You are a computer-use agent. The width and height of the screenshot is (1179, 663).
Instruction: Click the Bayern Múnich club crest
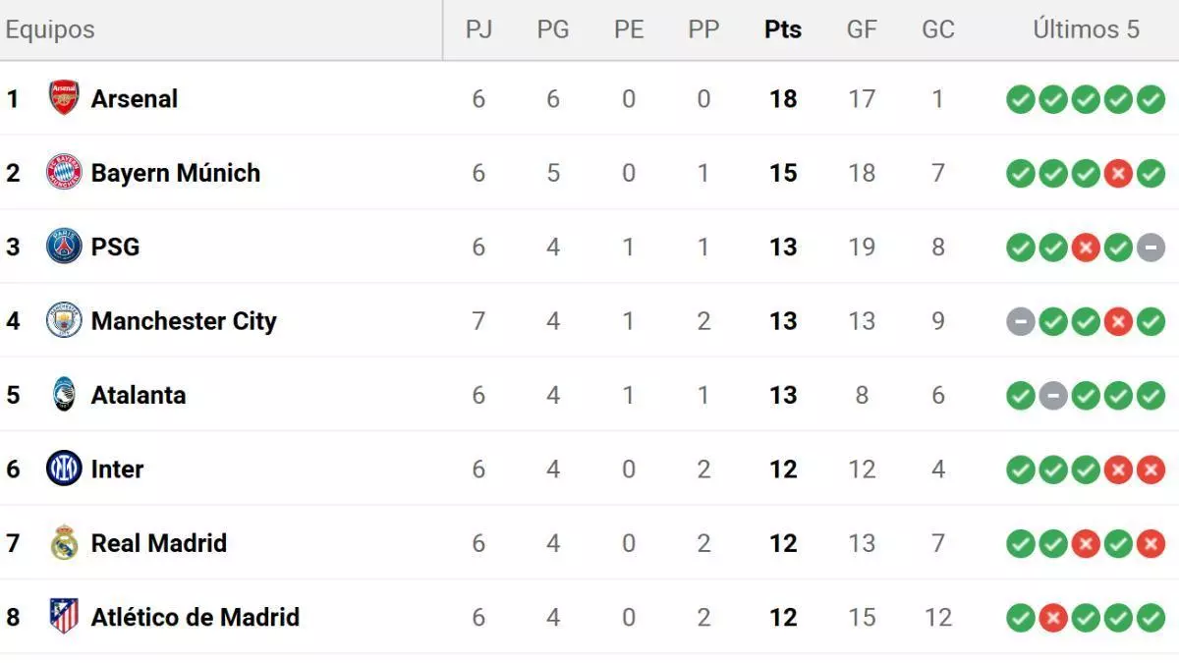tap(64, 173)
